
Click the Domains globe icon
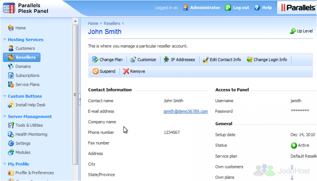click(x=11, y=67)
